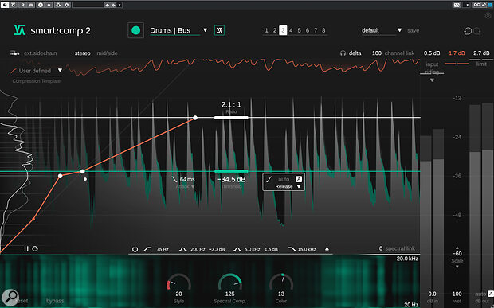Click the -34.5 dB threshold value

(231, 179)
